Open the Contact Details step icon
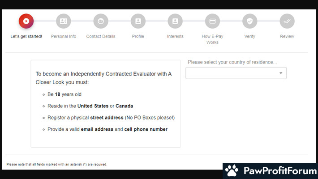The height and width of the screenshot is (179, 318). tap(101, 21)
